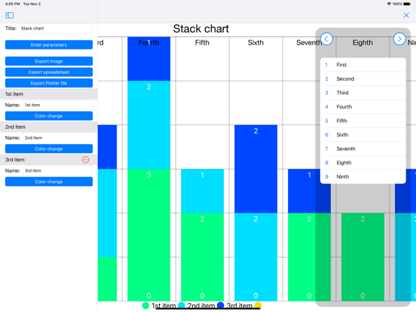The width and height of the screenshot is (416, 312).
Task: Click the 1st item section header
Action: click(x=49, y=94)
